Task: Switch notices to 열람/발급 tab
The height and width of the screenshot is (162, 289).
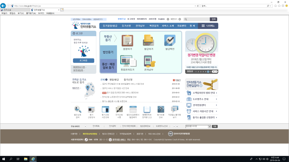Action: pyautogui.click(x=114, y=80)
